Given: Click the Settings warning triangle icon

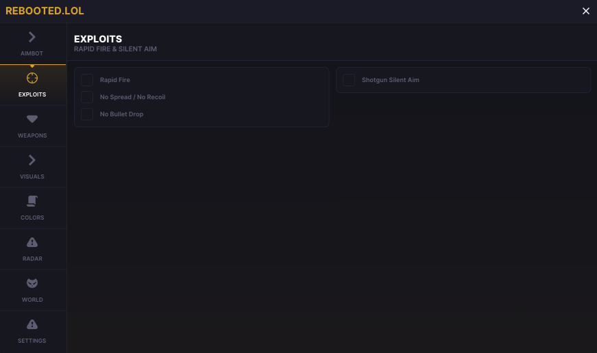Looking at the screenshot, I should [32, 324].
